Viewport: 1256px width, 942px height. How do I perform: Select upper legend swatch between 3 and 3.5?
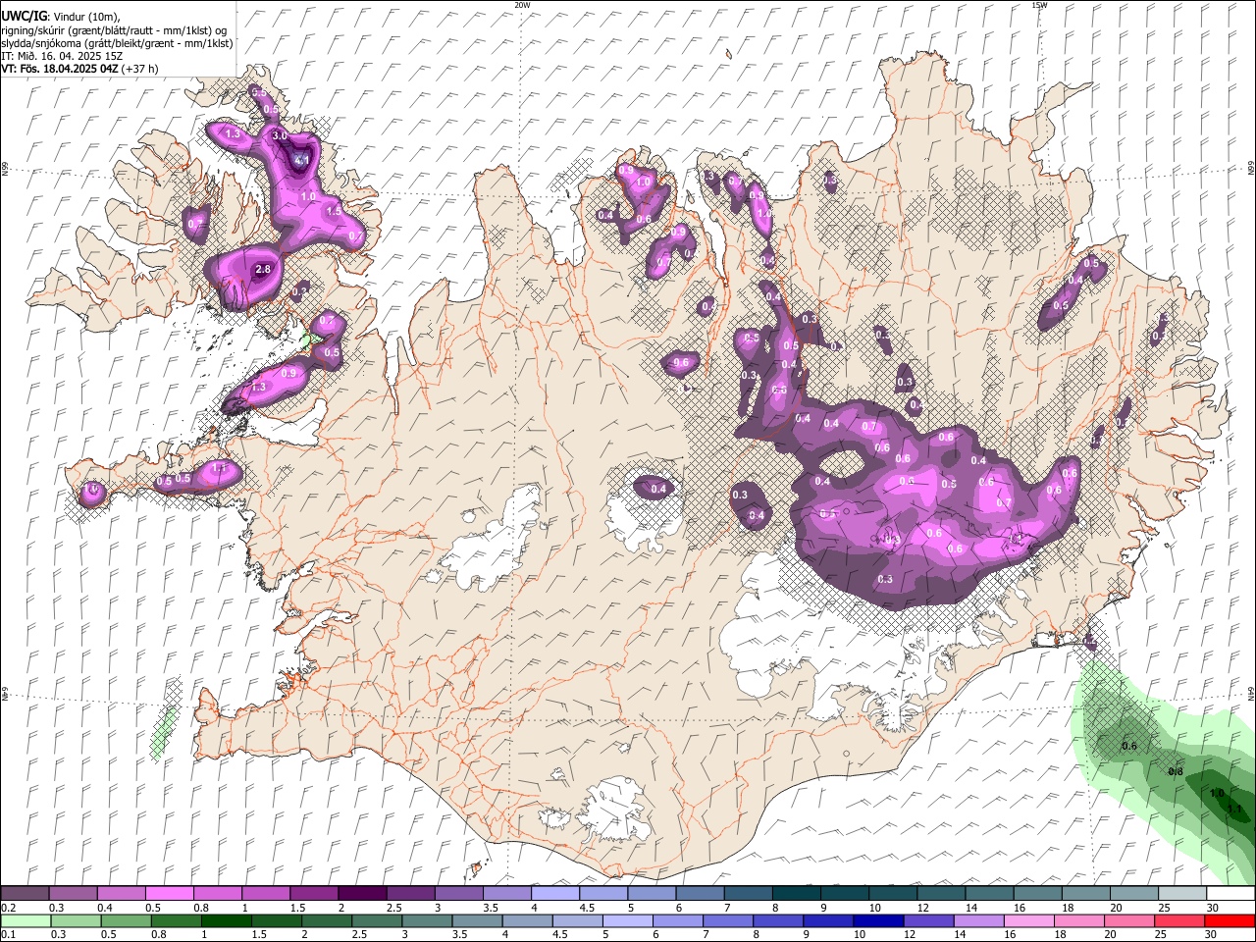coord(458,893)
